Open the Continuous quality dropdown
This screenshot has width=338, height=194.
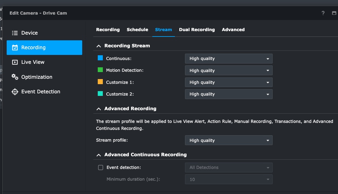pyautogui.click(x=229, y=59)
